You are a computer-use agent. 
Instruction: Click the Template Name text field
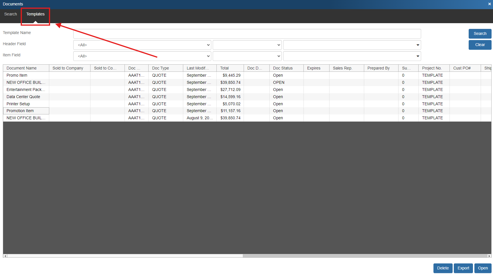coord(247,34)
